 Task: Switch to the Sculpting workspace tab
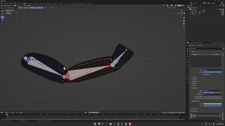tap(36, 3)
